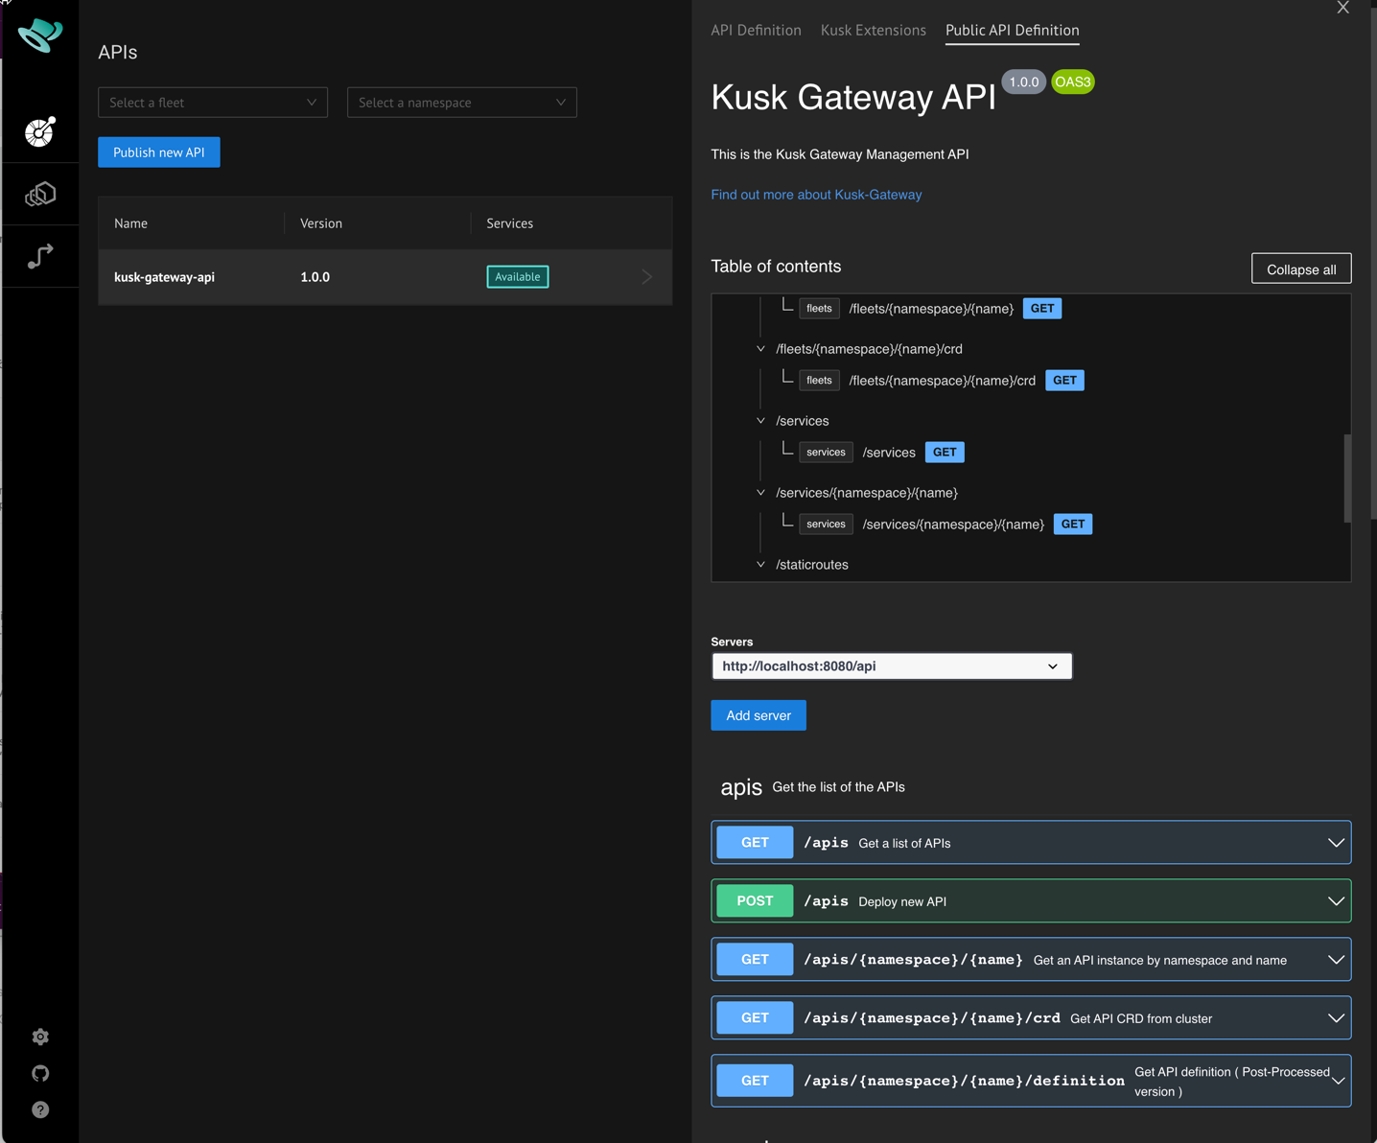Image resolution: width=1377 pixels, height=1143 pixels.
Task: Open settings gear icon in sidebar
Action: [x=40, y=1037]
